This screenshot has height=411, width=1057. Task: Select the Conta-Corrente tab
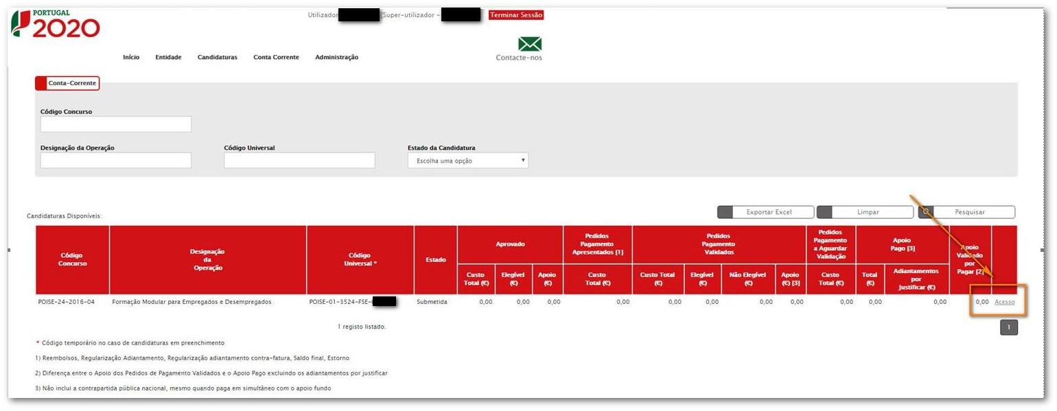click(x=67, y=84)
